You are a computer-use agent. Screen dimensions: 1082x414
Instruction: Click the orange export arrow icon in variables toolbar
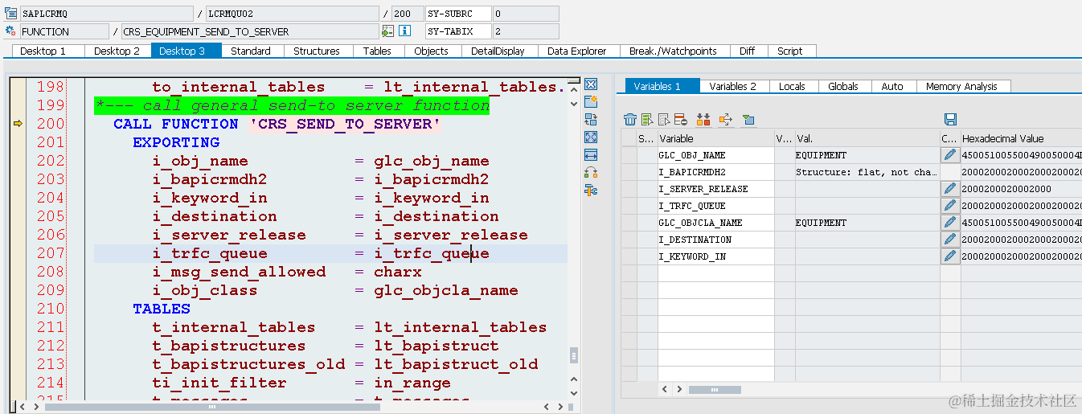pyautogui.click(x=726, y=120)
